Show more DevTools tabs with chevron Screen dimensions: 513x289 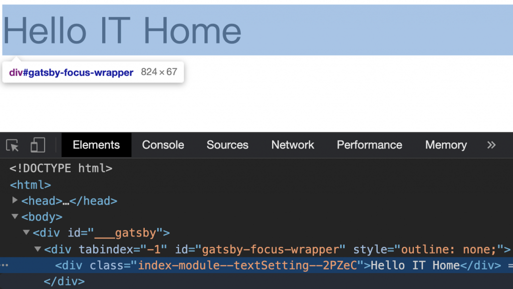pos(491,144)
